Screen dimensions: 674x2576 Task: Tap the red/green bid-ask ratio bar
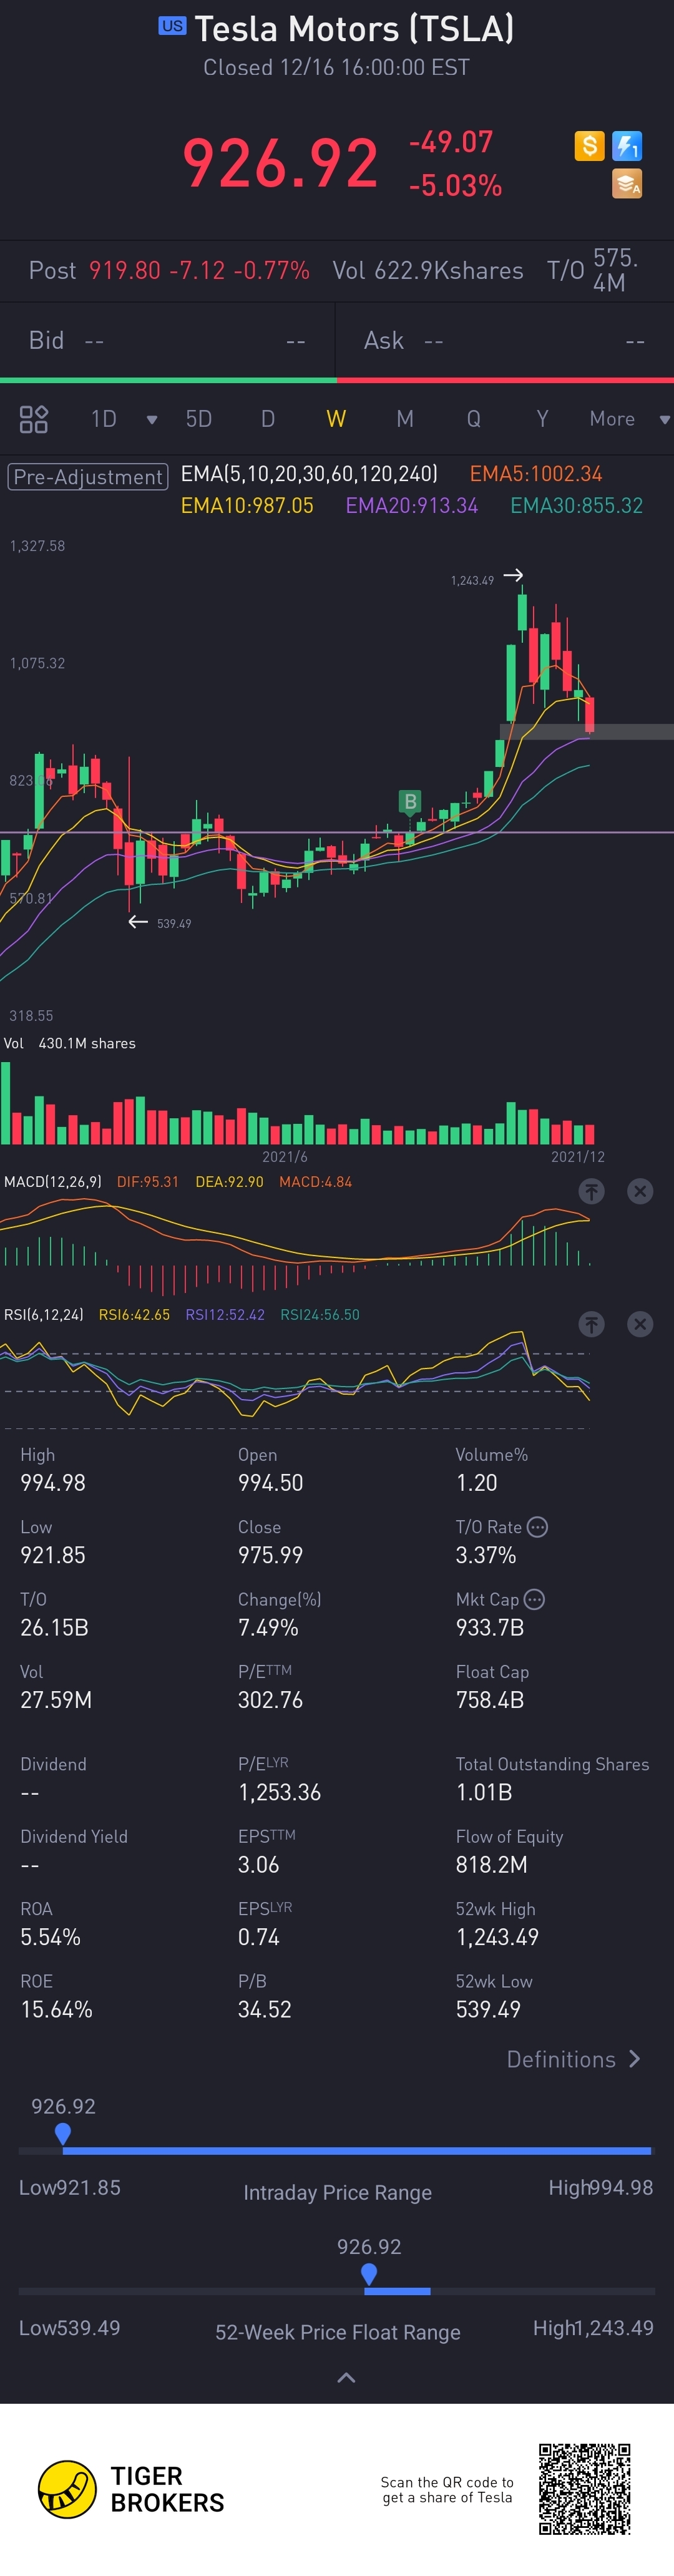point(337,380)
